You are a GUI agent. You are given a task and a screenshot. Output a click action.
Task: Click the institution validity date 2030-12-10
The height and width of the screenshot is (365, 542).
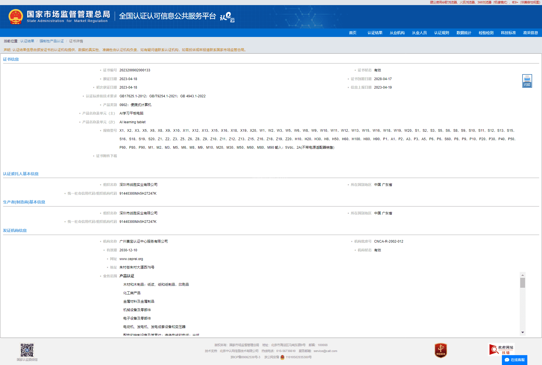[128, 250]
